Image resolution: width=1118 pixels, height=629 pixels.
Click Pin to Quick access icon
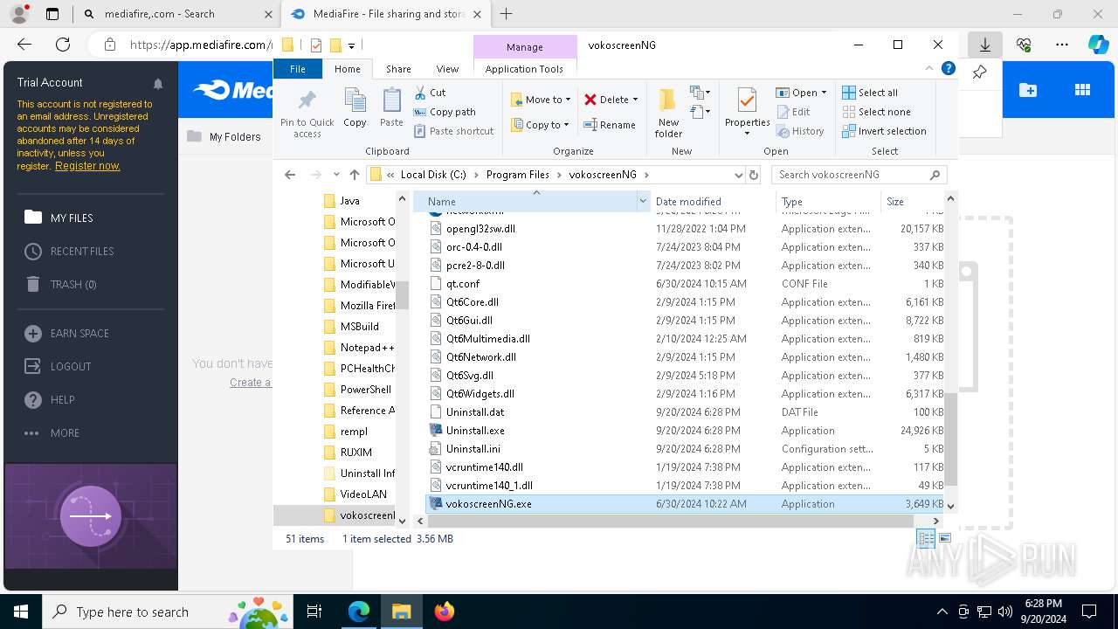(307, 100)
